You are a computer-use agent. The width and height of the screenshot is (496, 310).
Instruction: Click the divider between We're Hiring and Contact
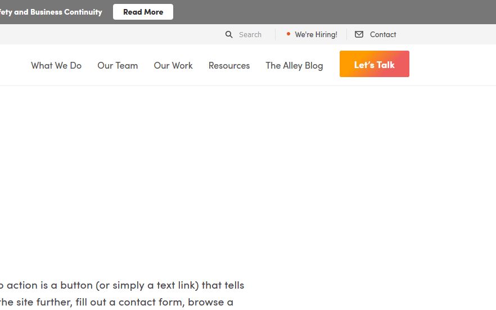346,34
